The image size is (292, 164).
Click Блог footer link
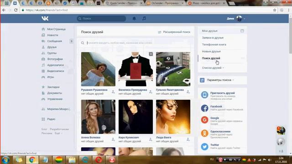(x=44, y=129)
